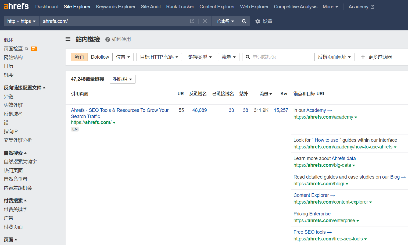Select the 所有 filter toggle
This screenshot has width=408, height=245.
[x=79, y=57]
